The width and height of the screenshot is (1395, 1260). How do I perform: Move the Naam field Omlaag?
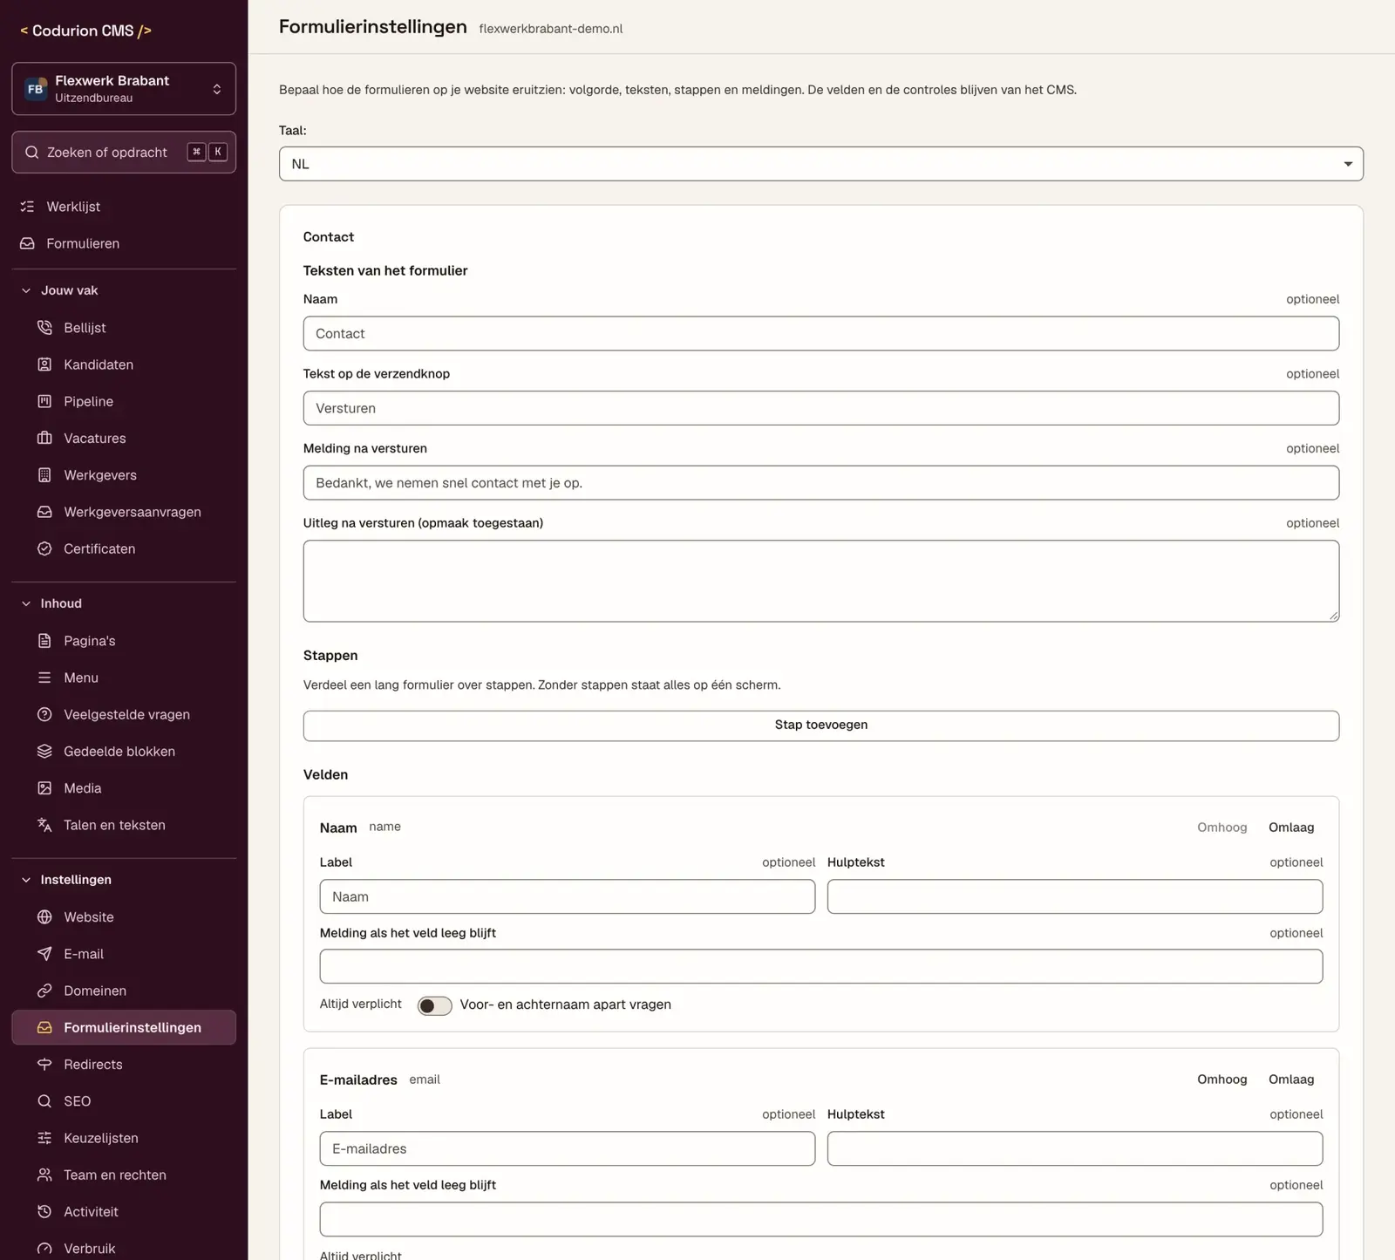tap(1291, 828)
